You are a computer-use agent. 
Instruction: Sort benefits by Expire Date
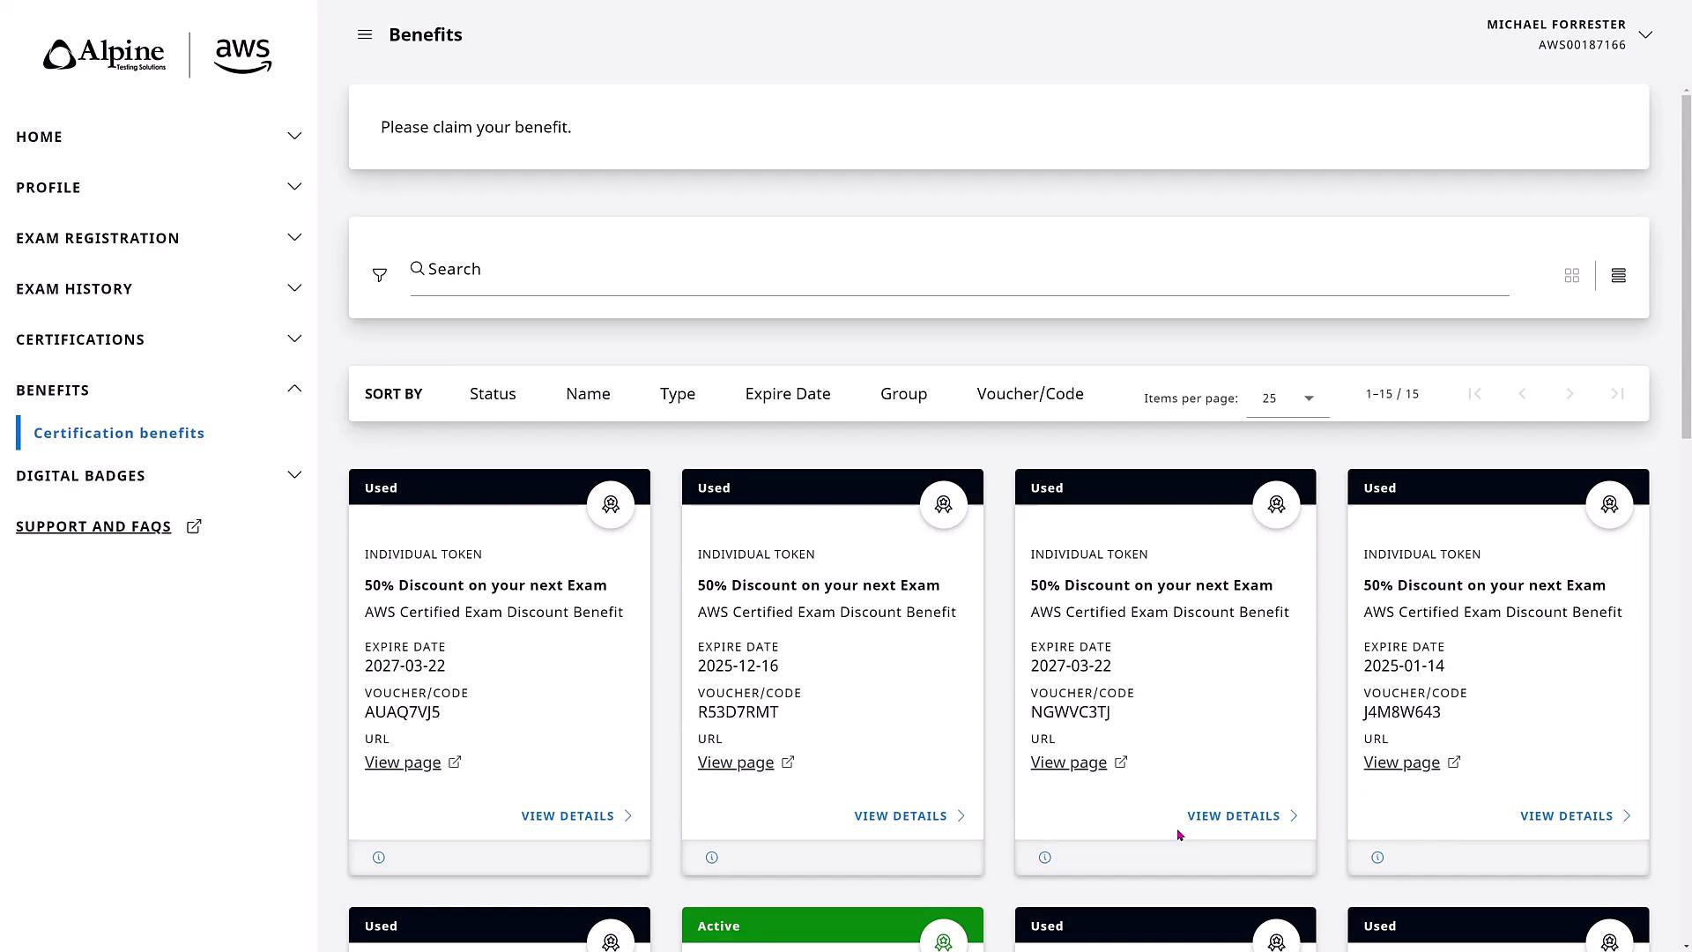pyautogui.click(x=787, y=394)
